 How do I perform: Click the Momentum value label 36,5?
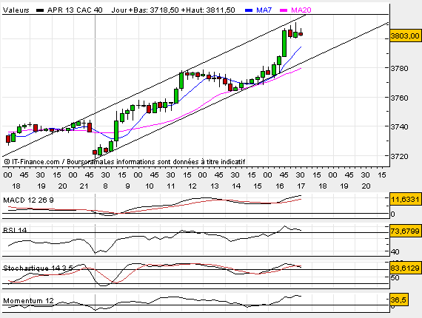click(399, 300)
